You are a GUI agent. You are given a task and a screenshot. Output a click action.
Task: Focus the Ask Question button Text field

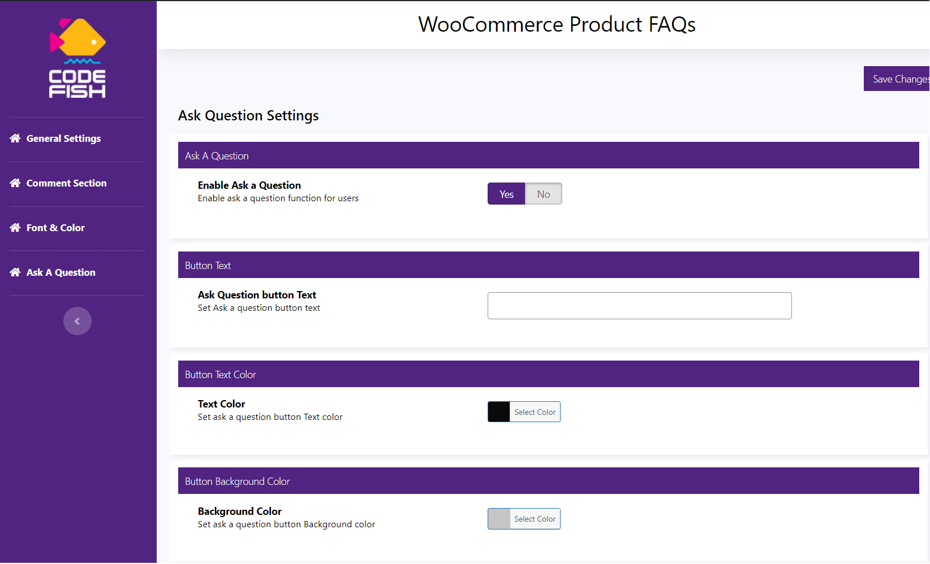click(x=639, y=306)
